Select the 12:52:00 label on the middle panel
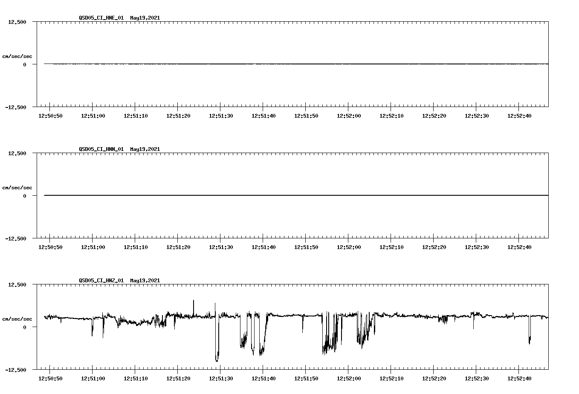 coord(349,246)
